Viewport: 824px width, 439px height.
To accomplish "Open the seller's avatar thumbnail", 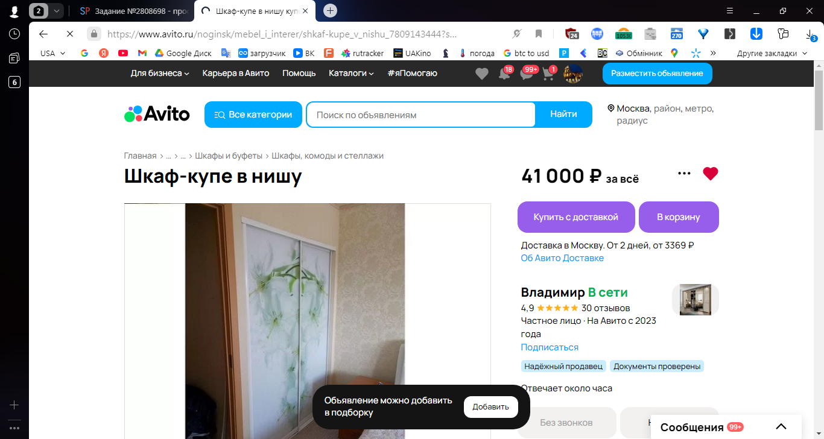I will click(696, 300).
